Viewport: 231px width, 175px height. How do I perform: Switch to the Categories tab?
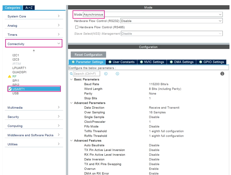pos(13,8)
